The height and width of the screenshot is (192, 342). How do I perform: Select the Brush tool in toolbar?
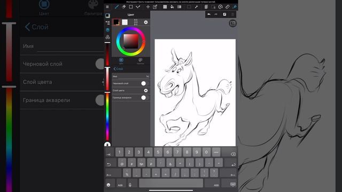[x=116, y=7]
